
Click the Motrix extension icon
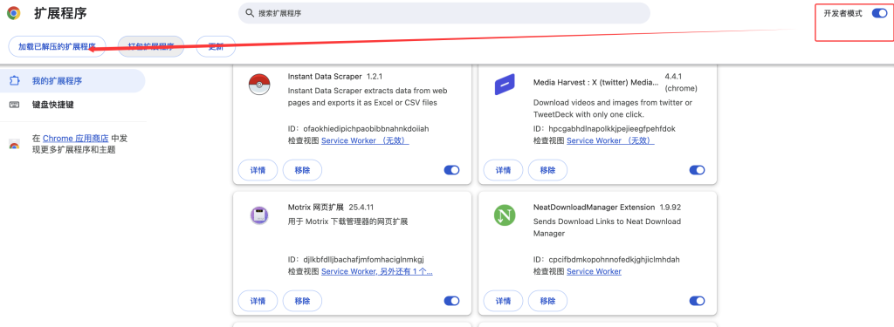click(x=258, y=215)
